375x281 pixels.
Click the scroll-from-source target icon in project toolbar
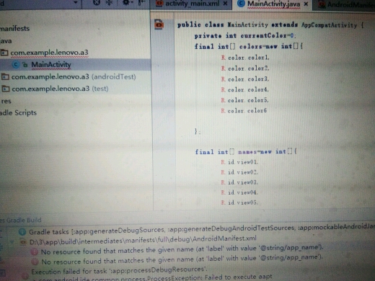(x=97, y=2)
